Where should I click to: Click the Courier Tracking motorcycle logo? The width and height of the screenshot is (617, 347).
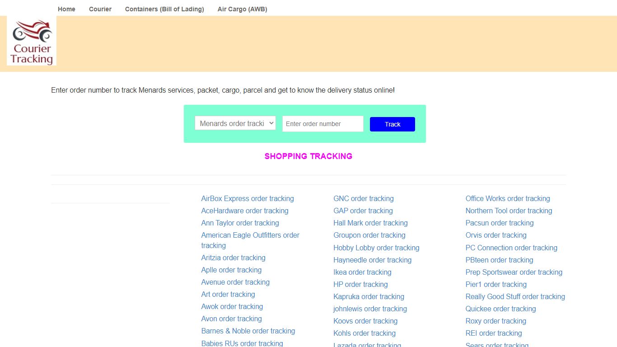[32, 41]
